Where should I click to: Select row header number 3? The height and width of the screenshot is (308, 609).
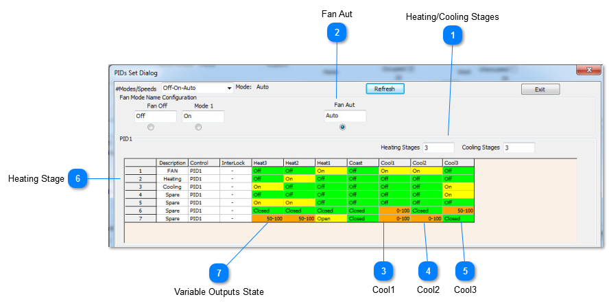[x=141, y=187]
